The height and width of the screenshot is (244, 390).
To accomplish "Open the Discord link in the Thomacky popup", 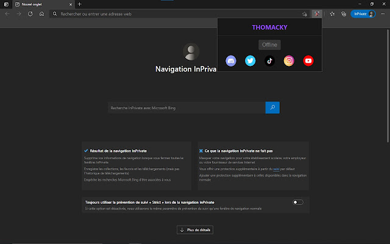I will click(x=231, y=61).
